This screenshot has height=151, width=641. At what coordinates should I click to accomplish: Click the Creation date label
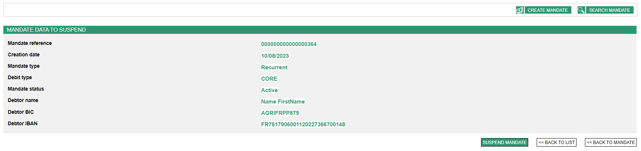pos(24,55)
